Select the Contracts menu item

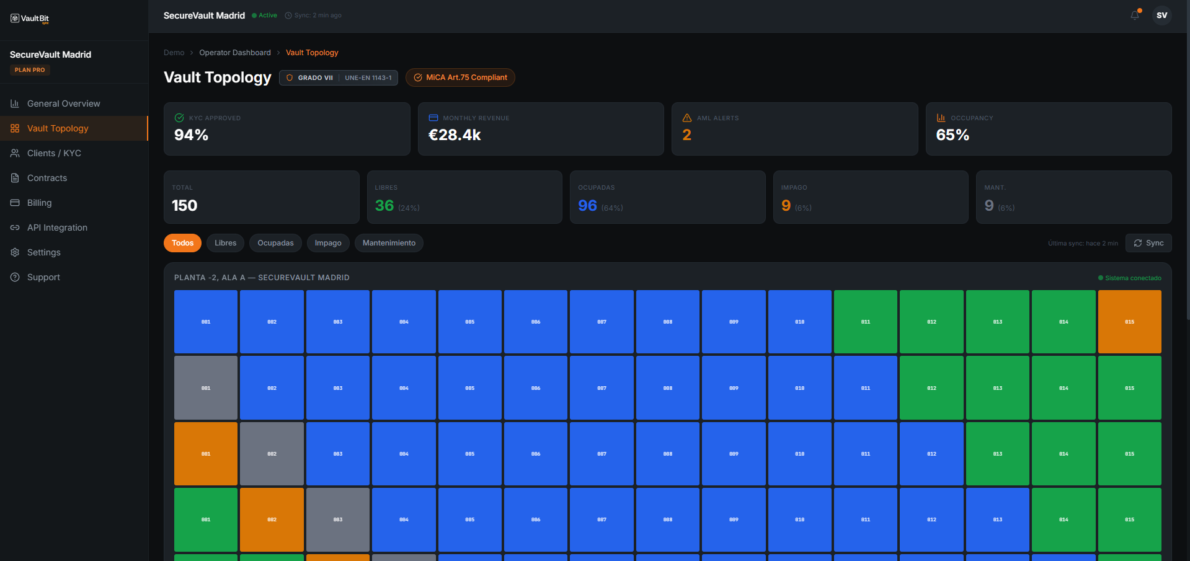coord(47,178)
